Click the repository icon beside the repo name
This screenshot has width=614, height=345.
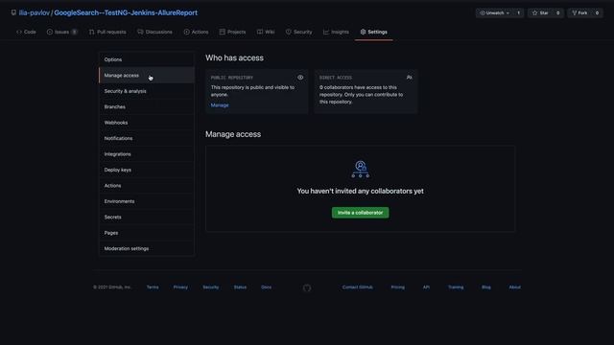[x=13, y=12]
